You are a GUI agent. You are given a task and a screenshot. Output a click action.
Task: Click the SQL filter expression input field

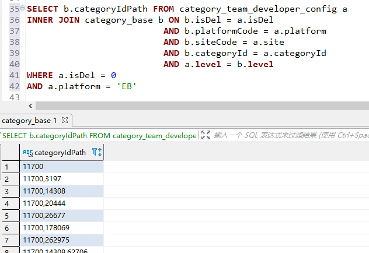click(291, 135)
